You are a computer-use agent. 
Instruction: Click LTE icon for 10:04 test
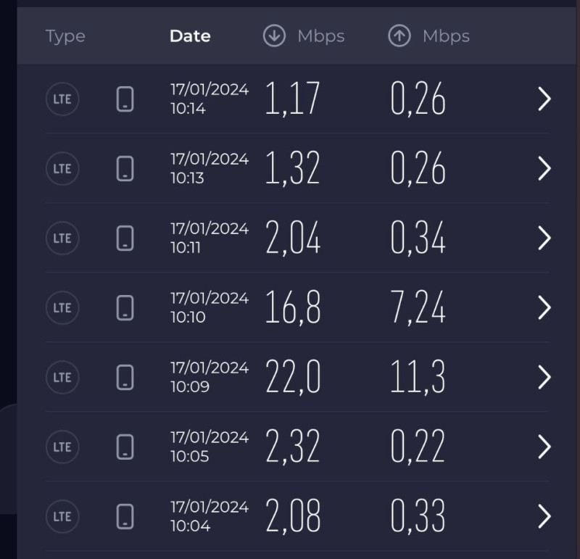pyautogui.click(x=62, y=517)
